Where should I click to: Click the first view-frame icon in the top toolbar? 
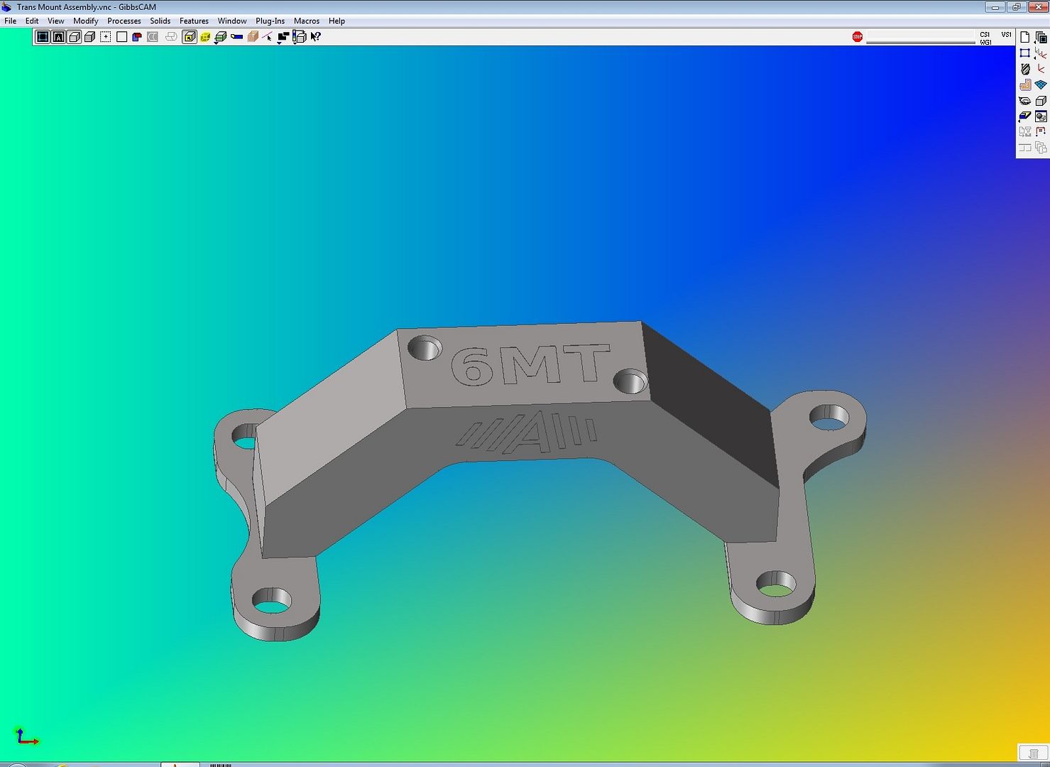point(43,37)
